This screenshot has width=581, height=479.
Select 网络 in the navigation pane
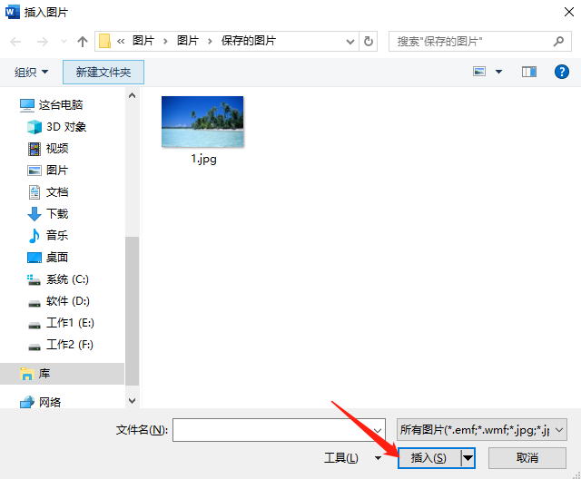[x=50, y=402]
